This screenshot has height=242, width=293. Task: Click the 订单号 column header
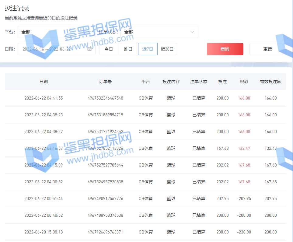pyautogui.click(x=105, y=82)
